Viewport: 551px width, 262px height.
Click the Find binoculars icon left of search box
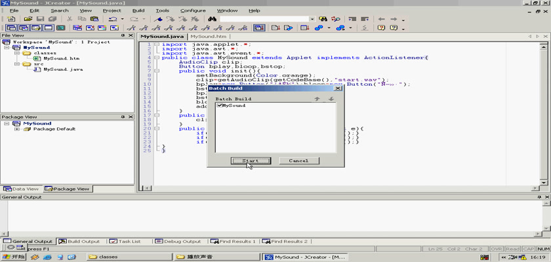212,19
